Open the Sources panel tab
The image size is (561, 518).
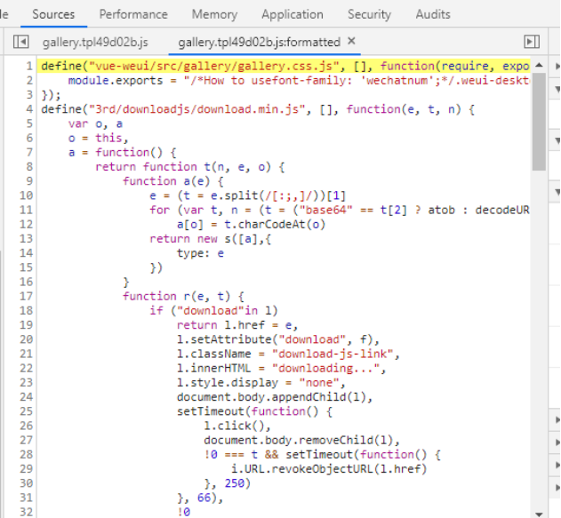(x=53, y=14)
